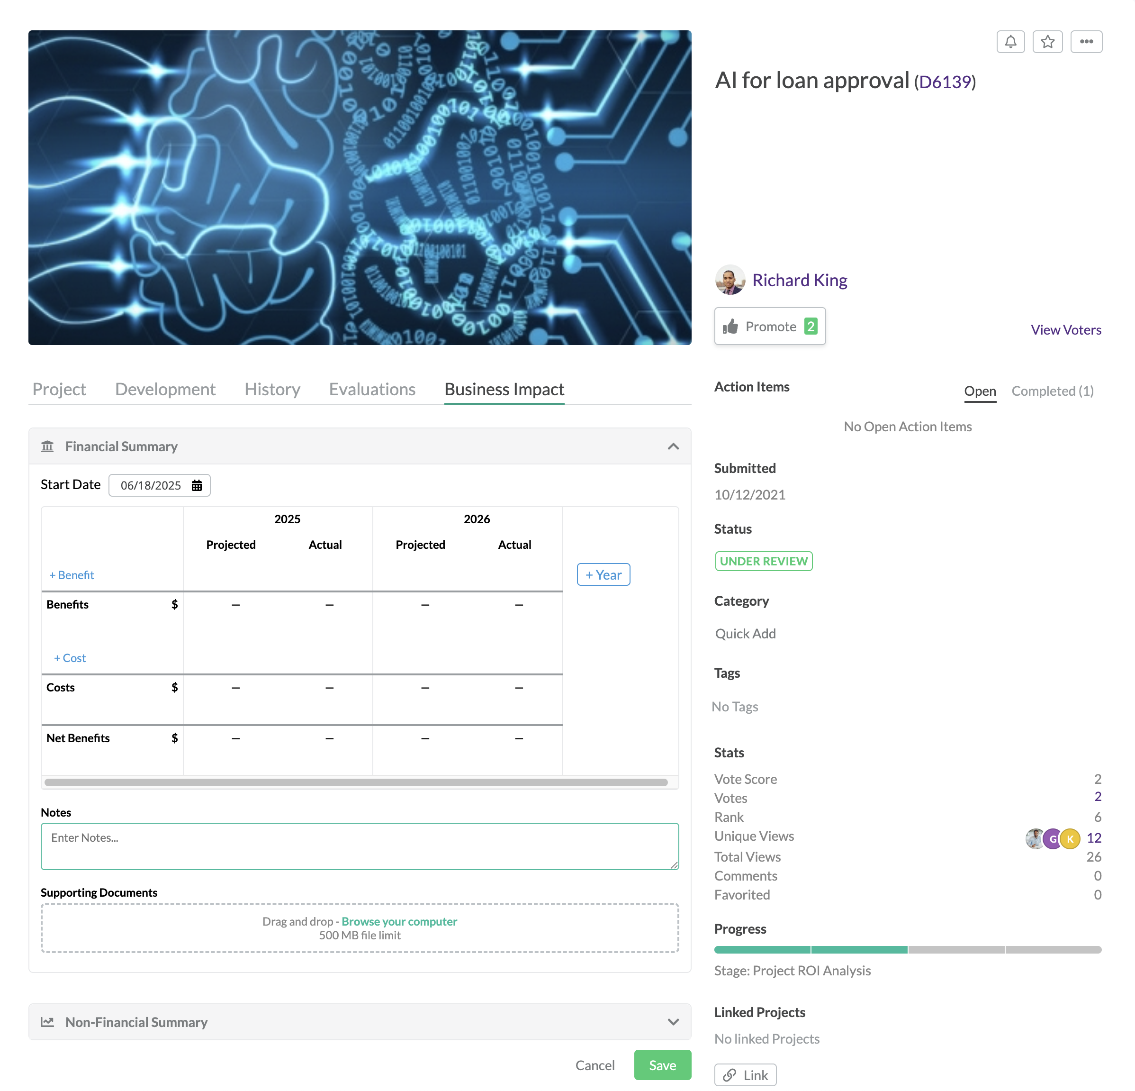Open View Voters link
Screen dimensions: 1135x1091
pos(1066,330)
